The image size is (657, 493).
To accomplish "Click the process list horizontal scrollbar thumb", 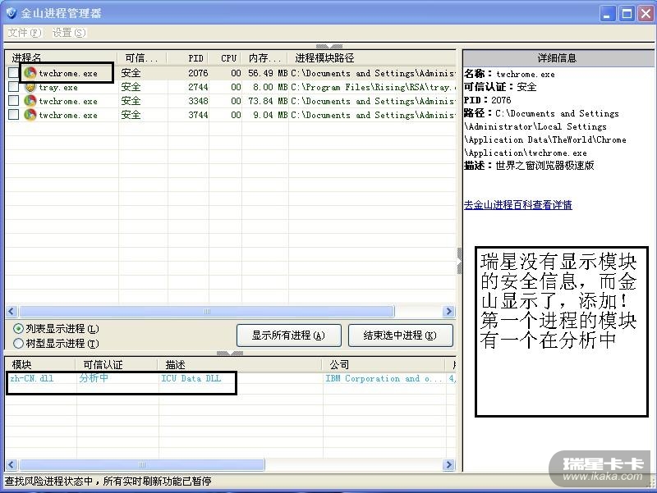I will pyautogui.click(x=207, y=312).
